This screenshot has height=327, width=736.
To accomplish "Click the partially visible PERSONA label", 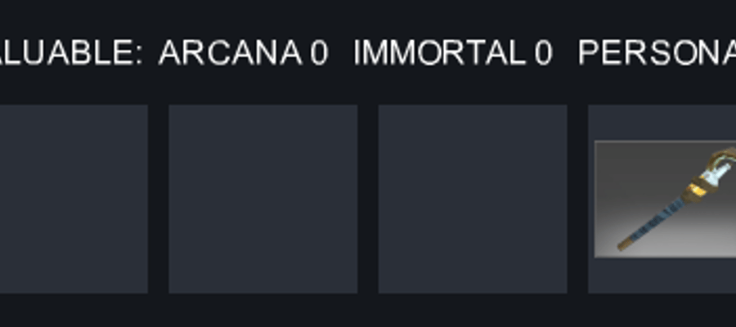I will (x=657, y=52).
